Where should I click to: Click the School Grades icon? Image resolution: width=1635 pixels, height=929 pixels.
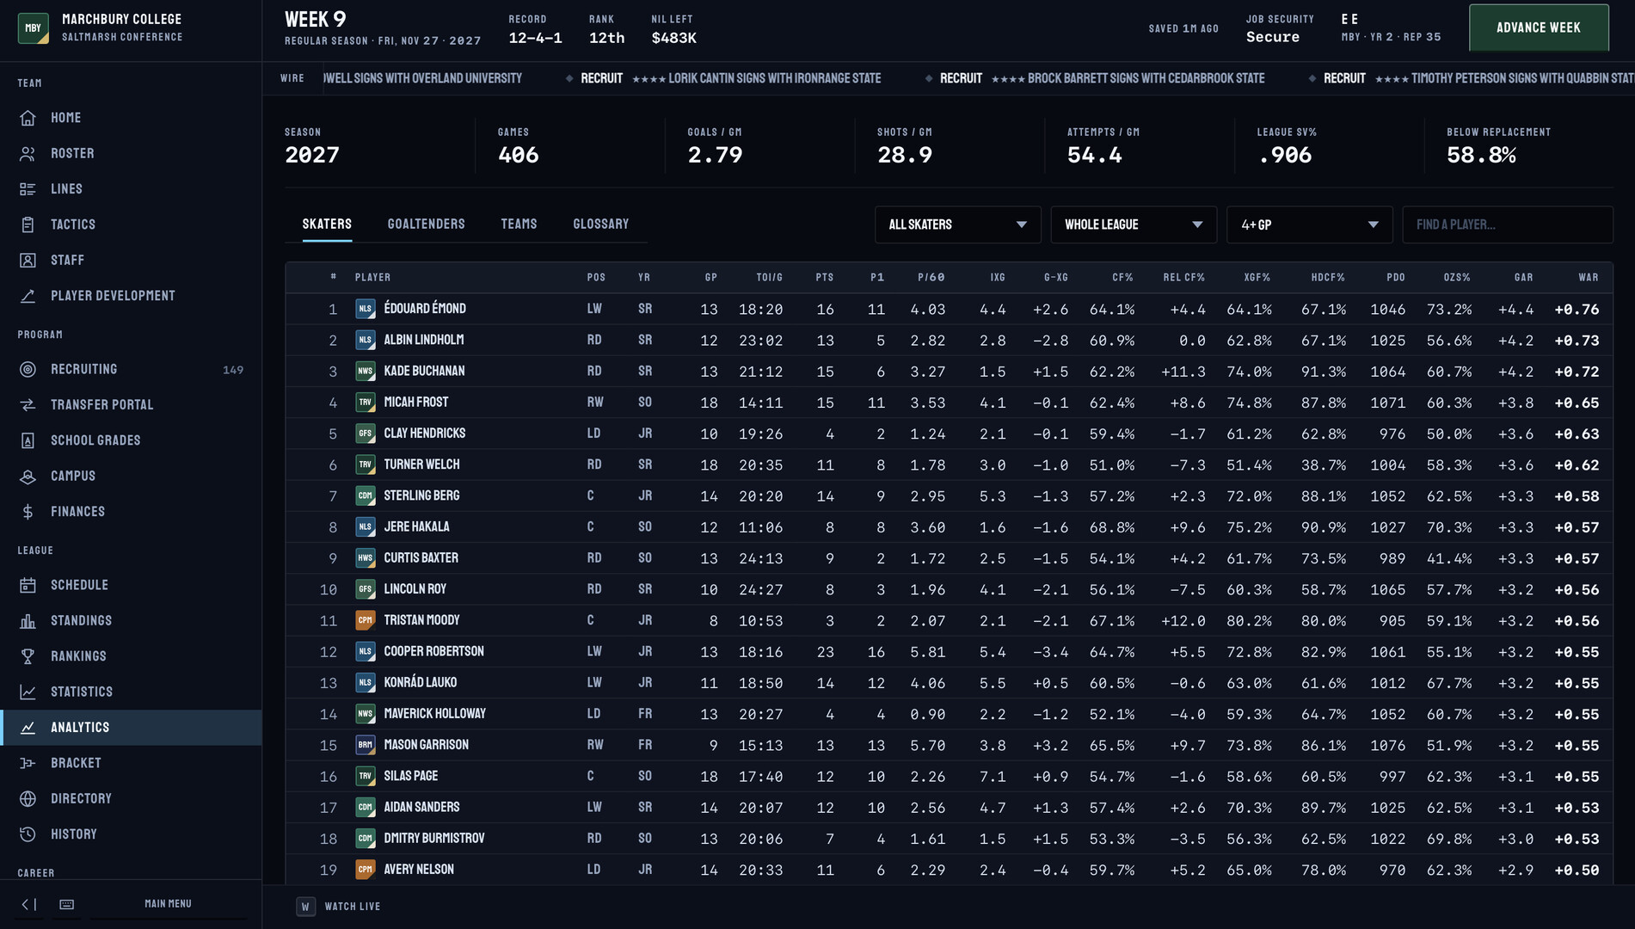[x=28, y=440]
